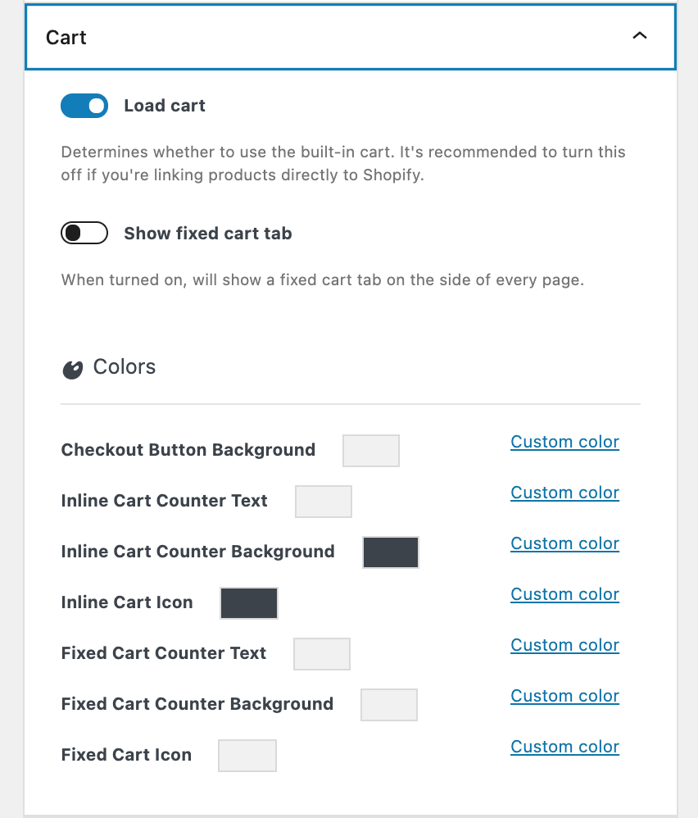The width and height of the screenshot is (698, 818).
Task: Open Fixed Cart Counter Background swatch
Action: (x=389, y=705)
